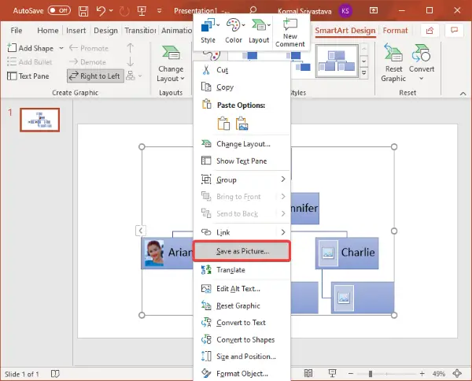472x381 pixels.
Task: Click the Redo icon in title bar
Action: (x=124, y=11)
